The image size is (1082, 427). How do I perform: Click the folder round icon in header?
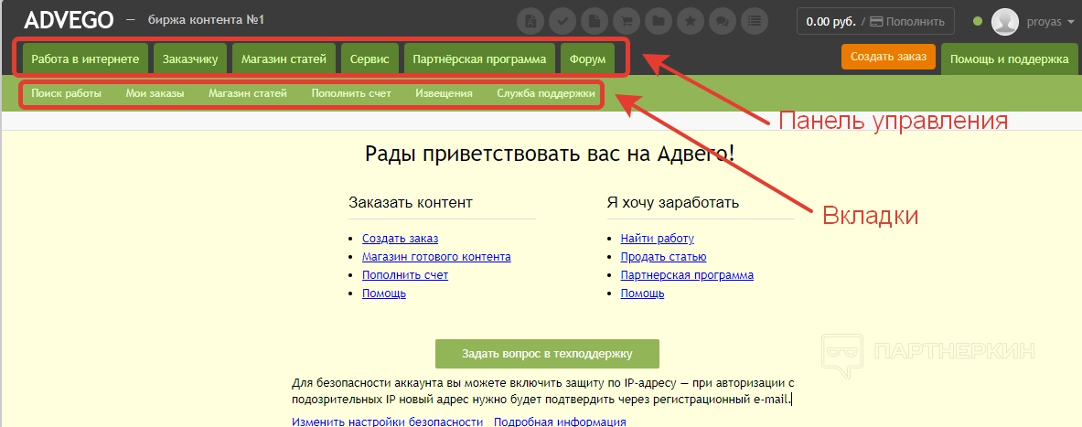pyautogui.click(x=659, y=21)
